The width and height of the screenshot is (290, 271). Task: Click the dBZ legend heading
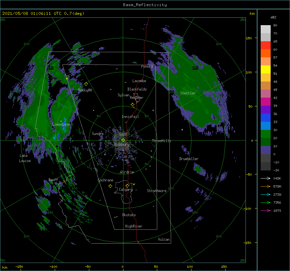tap(273, 17)
